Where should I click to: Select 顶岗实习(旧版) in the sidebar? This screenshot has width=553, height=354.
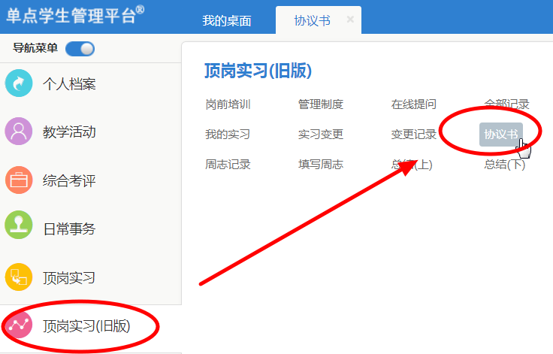[86, 326]
